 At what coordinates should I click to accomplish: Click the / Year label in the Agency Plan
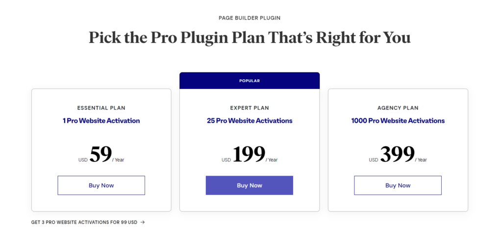421,160
